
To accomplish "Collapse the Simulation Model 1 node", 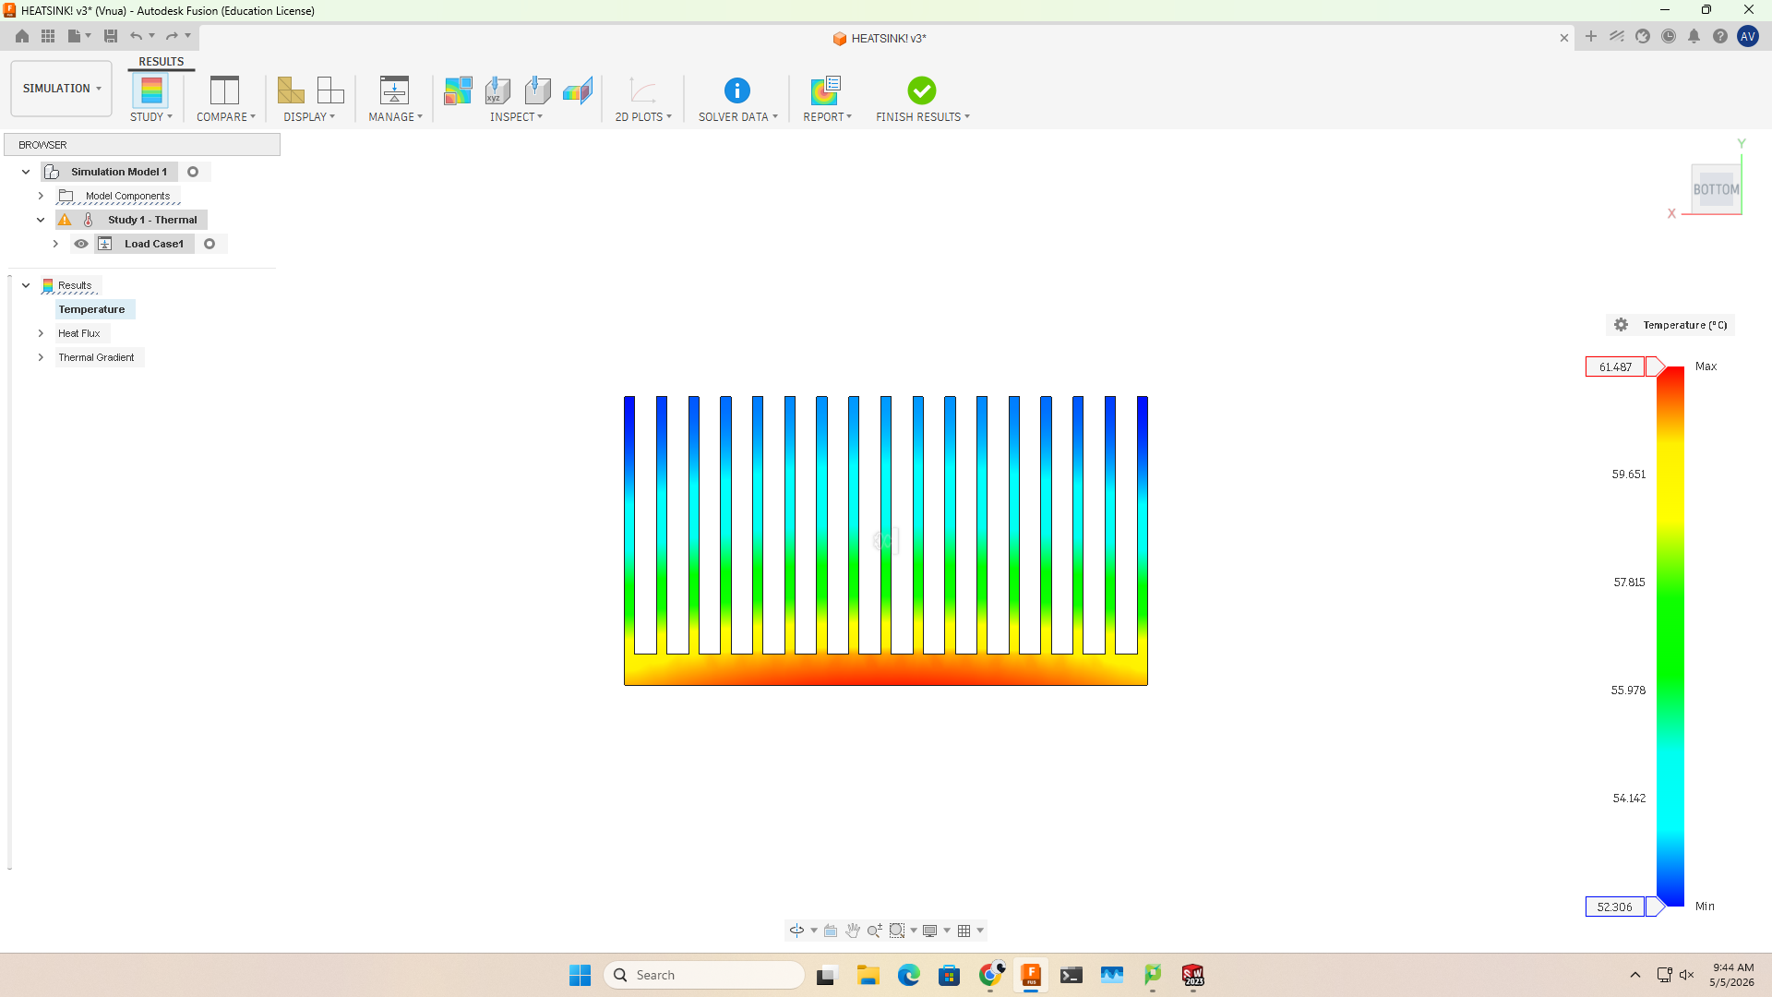I will click(26, 172).
